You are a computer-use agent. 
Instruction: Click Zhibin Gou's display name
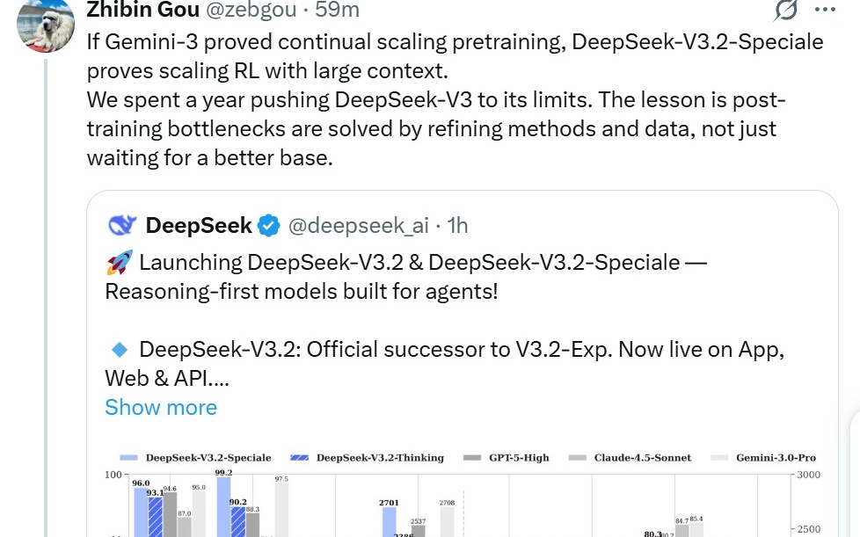coord(143,11)
